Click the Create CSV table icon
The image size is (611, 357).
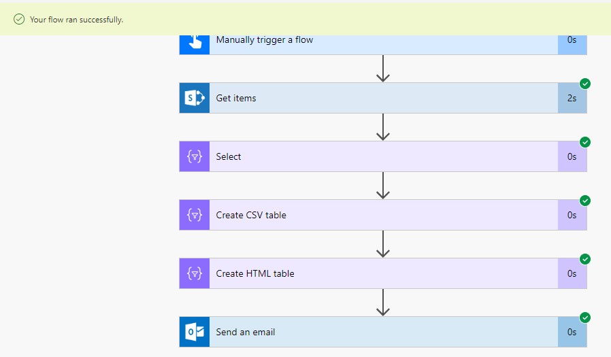point(195,215)
